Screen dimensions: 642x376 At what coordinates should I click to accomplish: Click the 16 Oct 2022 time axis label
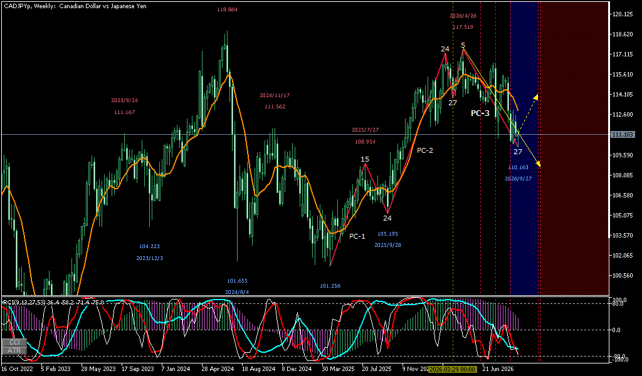(17, 368)
